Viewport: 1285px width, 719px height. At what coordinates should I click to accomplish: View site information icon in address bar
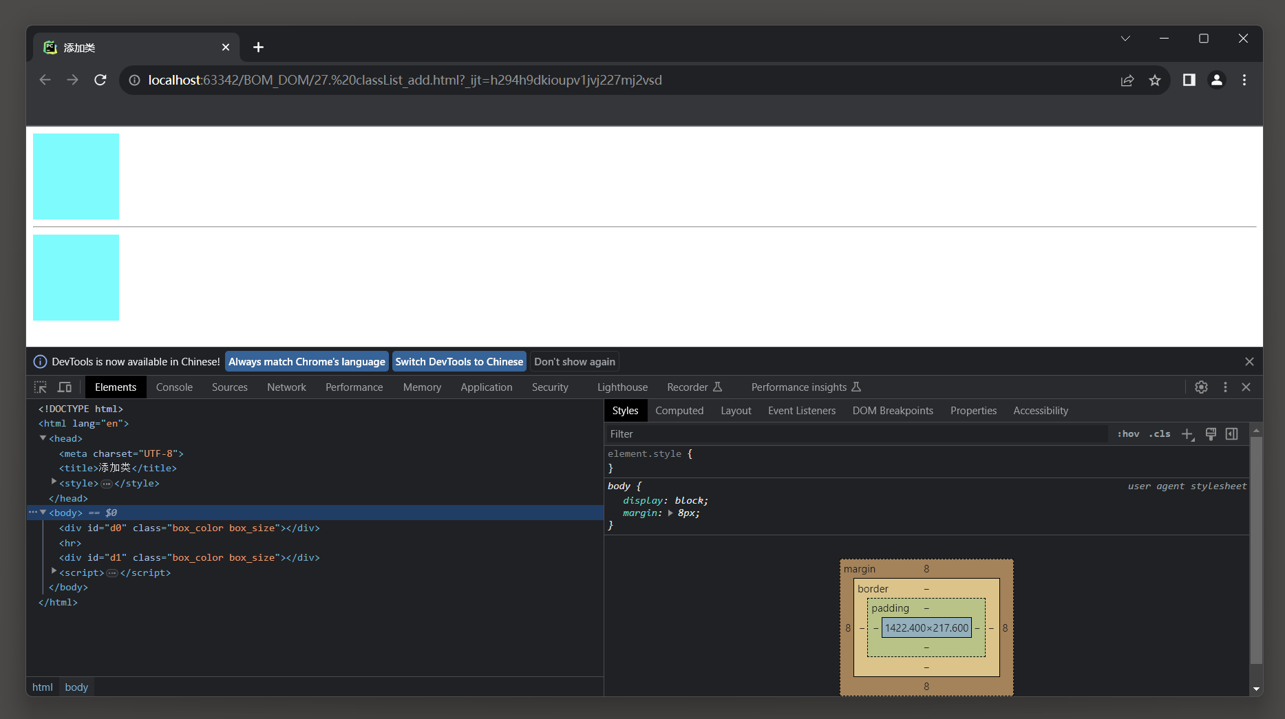(135, 81)
